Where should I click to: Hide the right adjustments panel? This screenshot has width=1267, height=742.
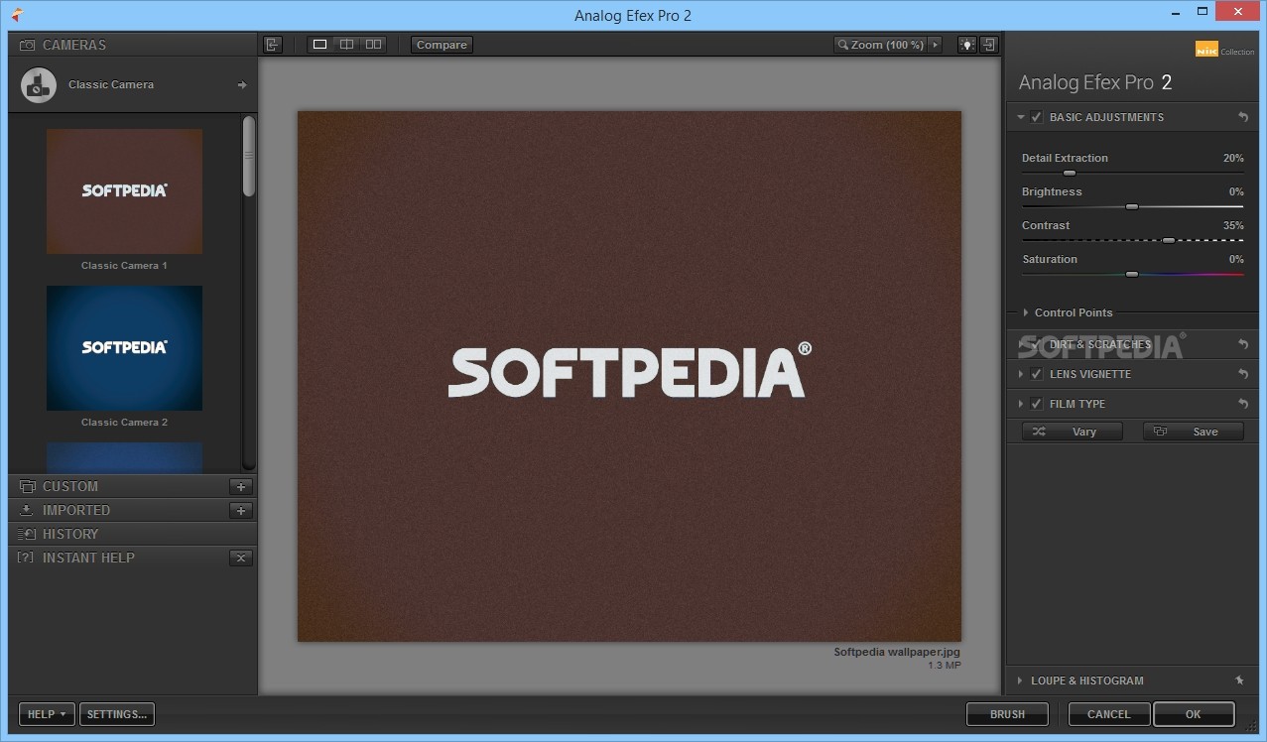click(988, 45)
